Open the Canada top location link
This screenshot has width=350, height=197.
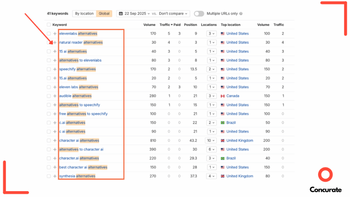click(232, 96)
